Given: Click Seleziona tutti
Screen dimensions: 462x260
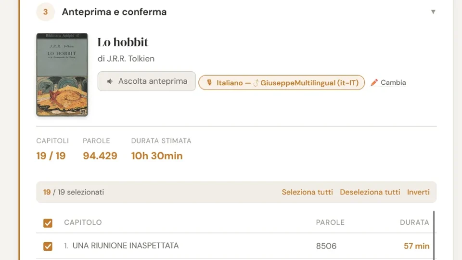Looking at the screenshot, I should 307,192.
